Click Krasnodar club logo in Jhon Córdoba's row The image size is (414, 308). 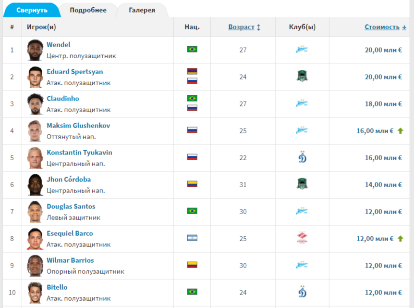[302, 184]
